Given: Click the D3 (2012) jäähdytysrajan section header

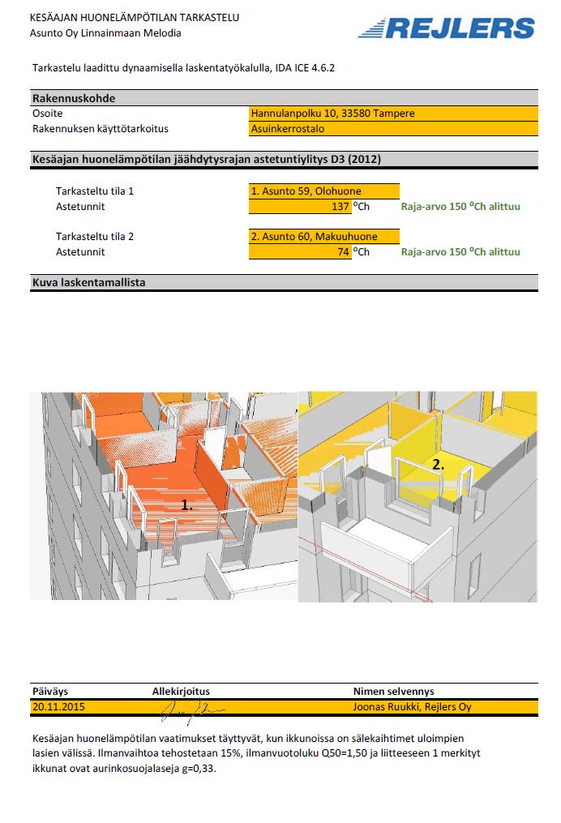Looking at the screenshot, I should [284, 160].
